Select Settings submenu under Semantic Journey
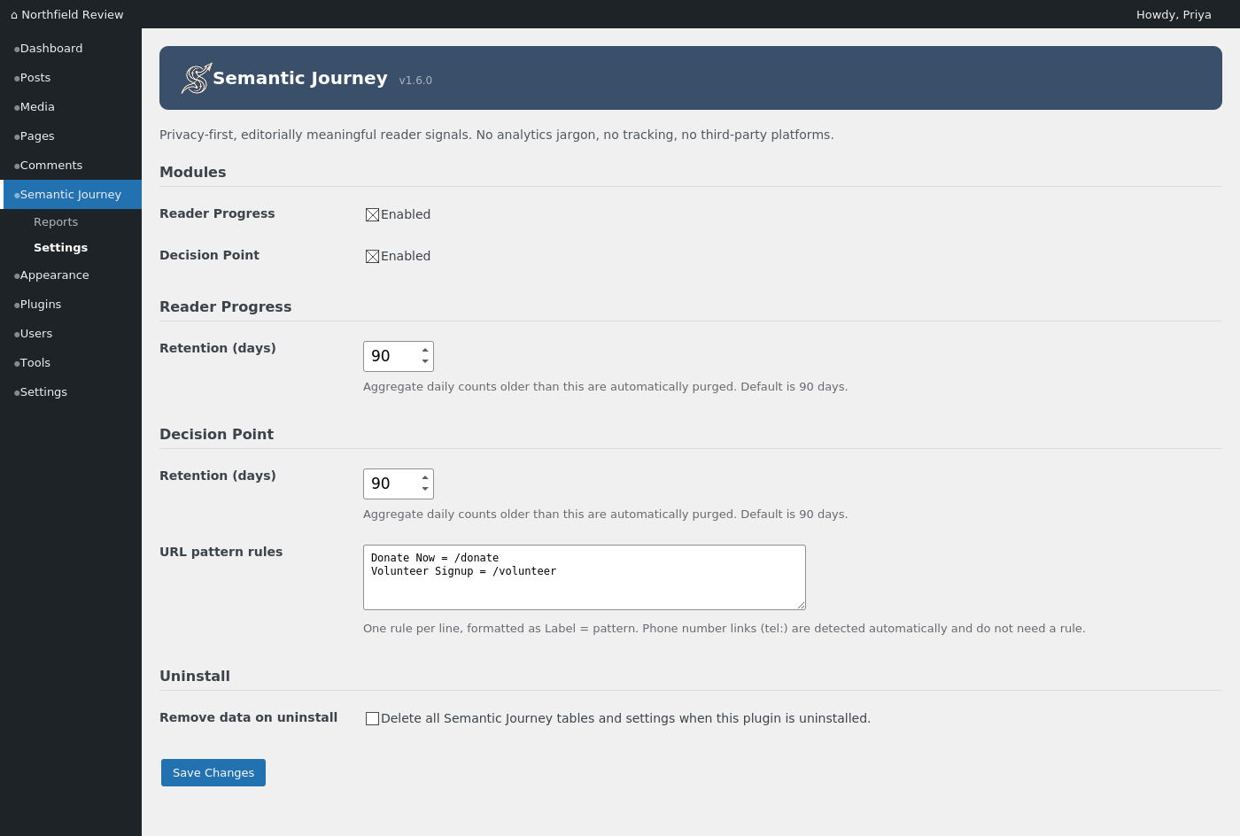 60,248
